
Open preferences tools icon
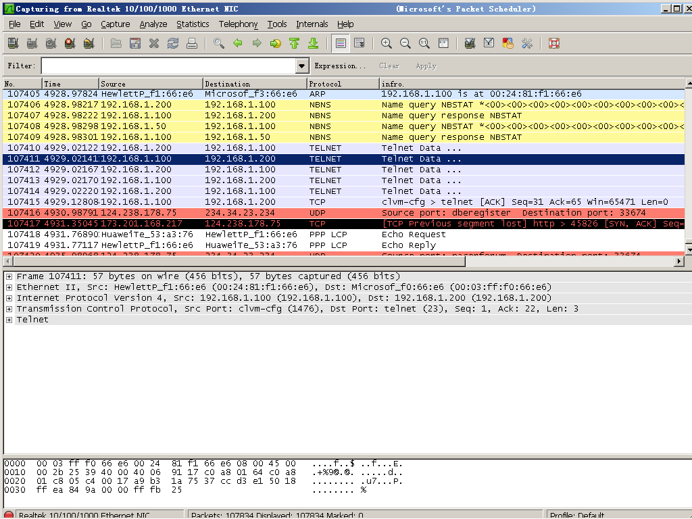(x=527, y=43)
